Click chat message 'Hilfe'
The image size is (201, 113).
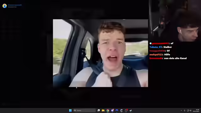pyautogui.click(x=167, y=55)
